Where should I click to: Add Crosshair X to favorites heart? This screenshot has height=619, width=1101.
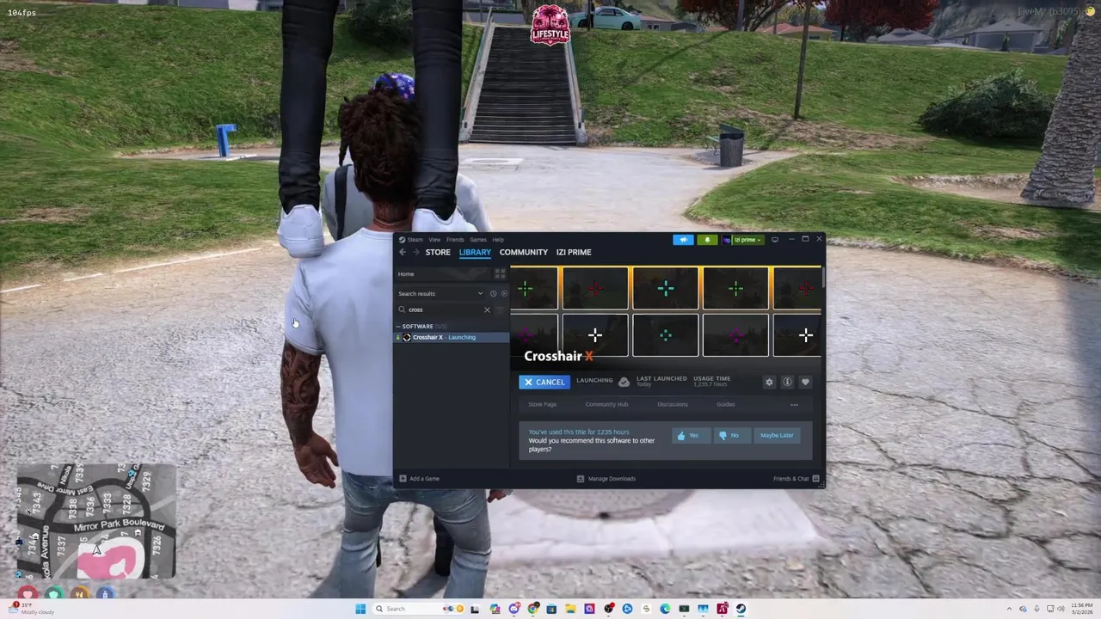805,382
